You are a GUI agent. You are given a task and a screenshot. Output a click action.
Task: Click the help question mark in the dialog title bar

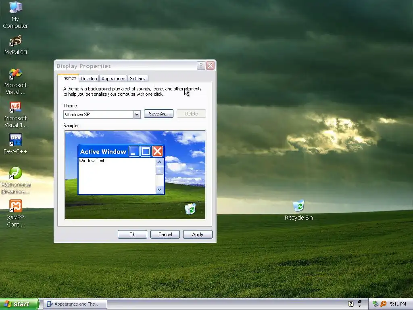[201, 65]
